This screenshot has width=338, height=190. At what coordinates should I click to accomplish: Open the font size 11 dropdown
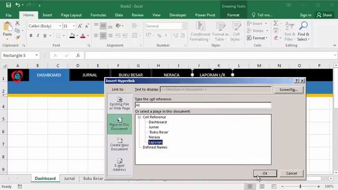[x=74, y=26]
